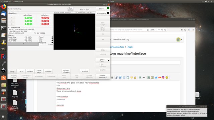Open mencoder_avitompg.txt desktop file
The image size is (214, 120).
click(15, 83)
